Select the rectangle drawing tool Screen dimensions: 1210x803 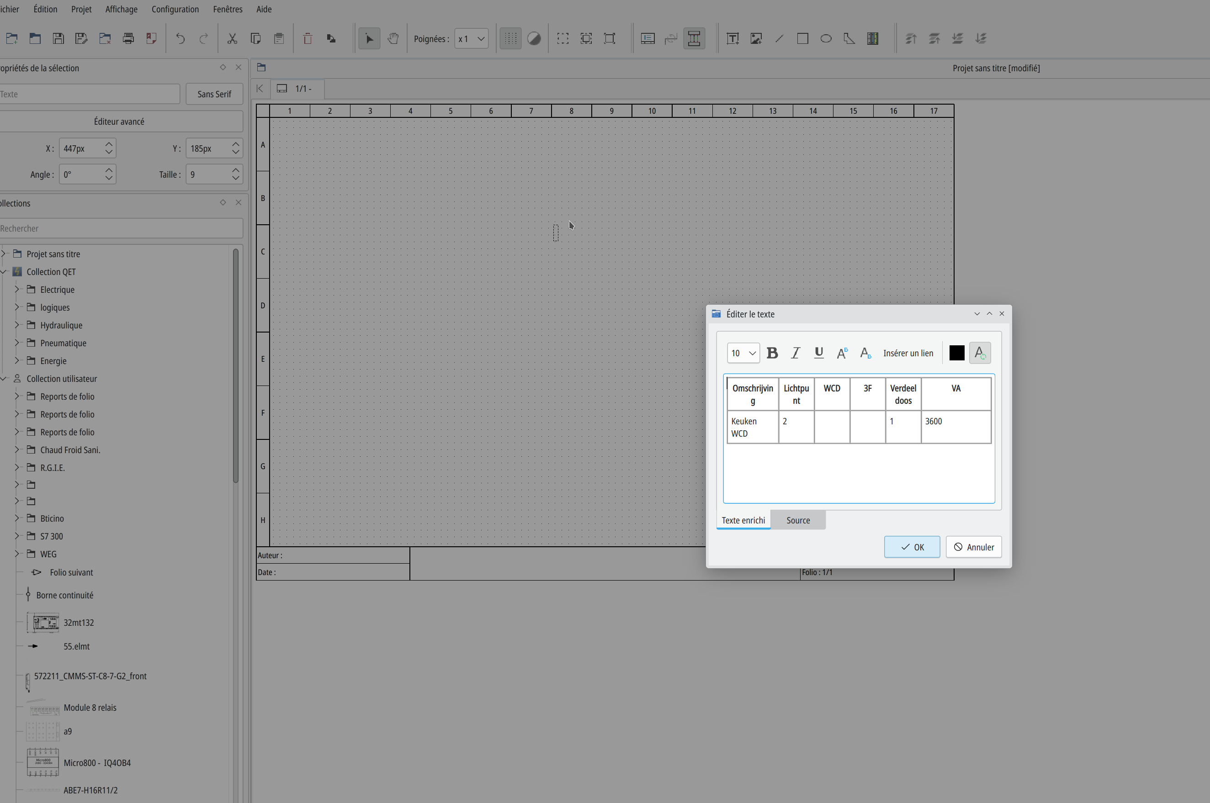point(803,38)
